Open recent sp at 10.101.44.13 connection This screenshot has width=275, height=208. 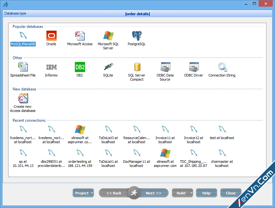(x=23, y=158)
